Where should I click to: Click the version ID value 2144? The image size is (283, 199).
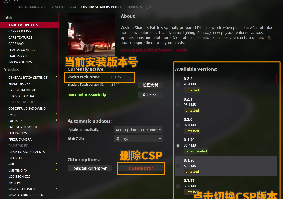(115, 85)
